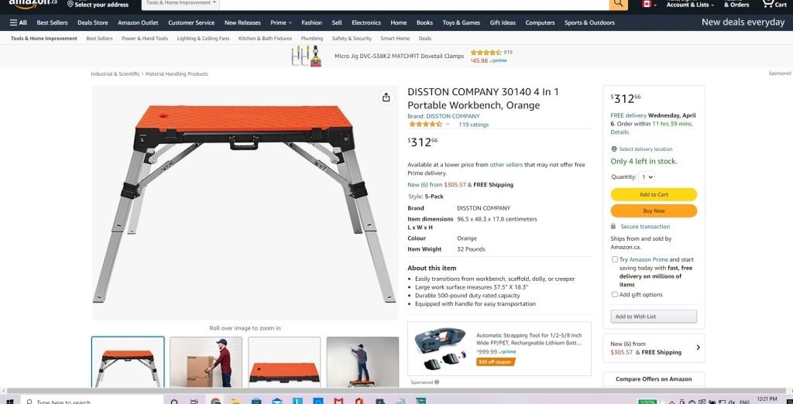Click the Add to Cart button
This screenshot has height=404, width=793.
coord(654,195)
